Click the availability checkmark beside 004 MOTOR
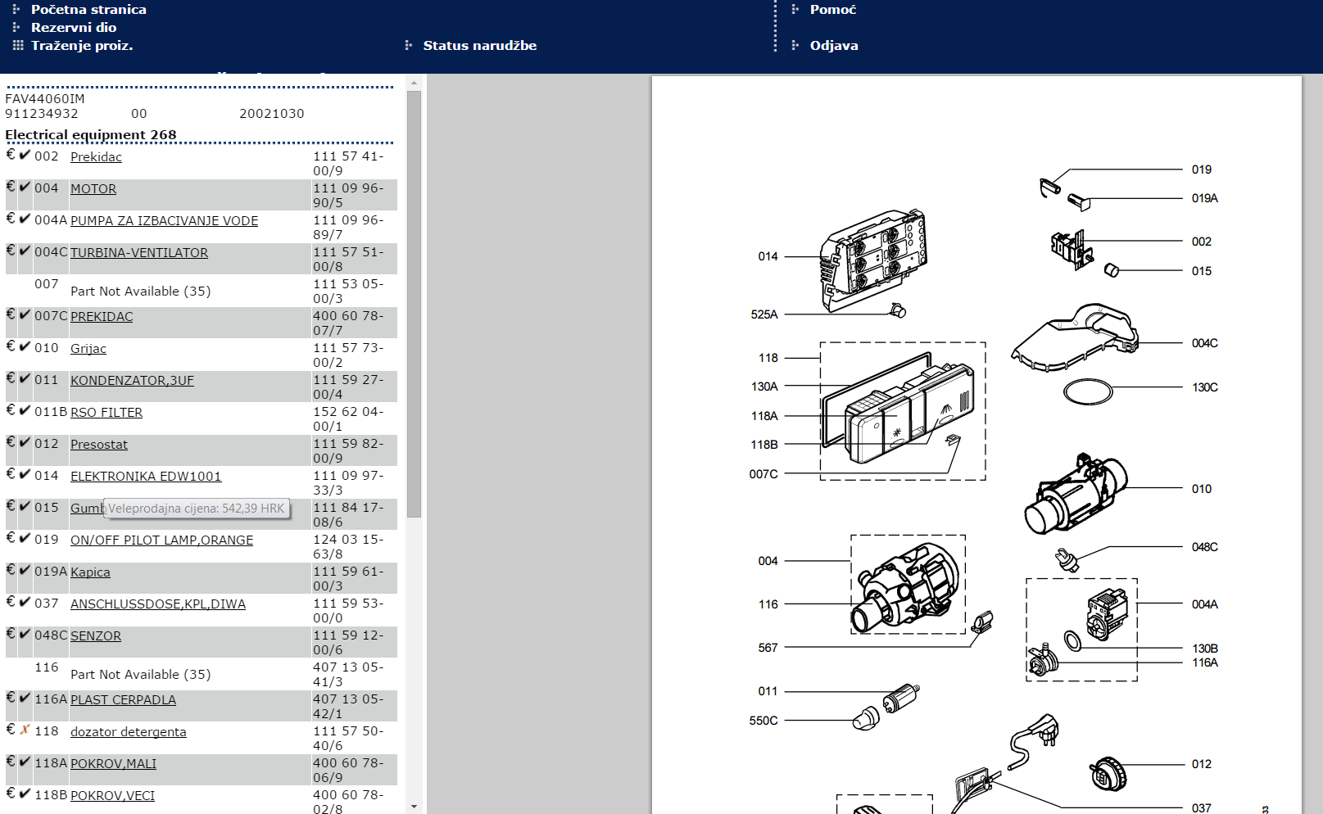Screen dimensions: 1323x814 pyautogui.click(x=25, y=187)
